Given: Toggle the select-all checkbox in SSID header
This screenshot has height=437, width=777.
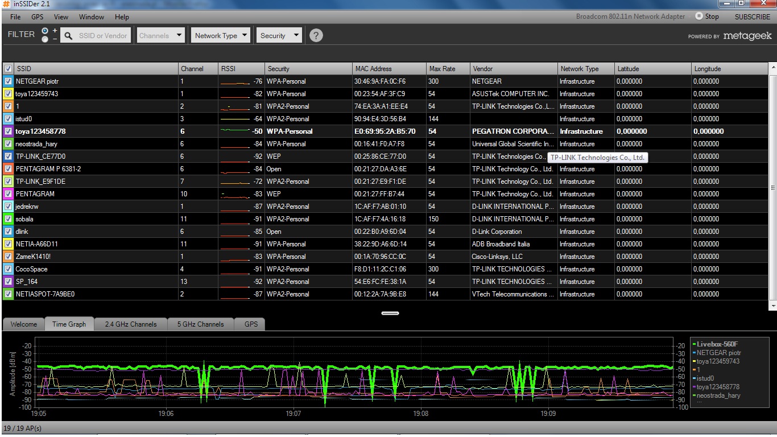Looking at the screenshot, I should (9, 69).
